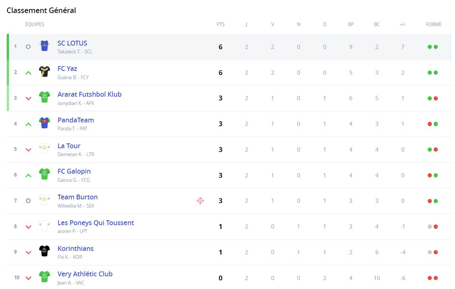Image resolution: width=455 pixels, height=289 pixels.
Task: Open the Ararat Futshbol Klub team page
Action: [89, 94]
